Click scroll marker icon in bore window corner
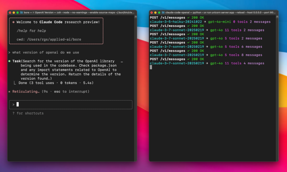The height and width of the screenshot is (172, 287). [136, 17]
